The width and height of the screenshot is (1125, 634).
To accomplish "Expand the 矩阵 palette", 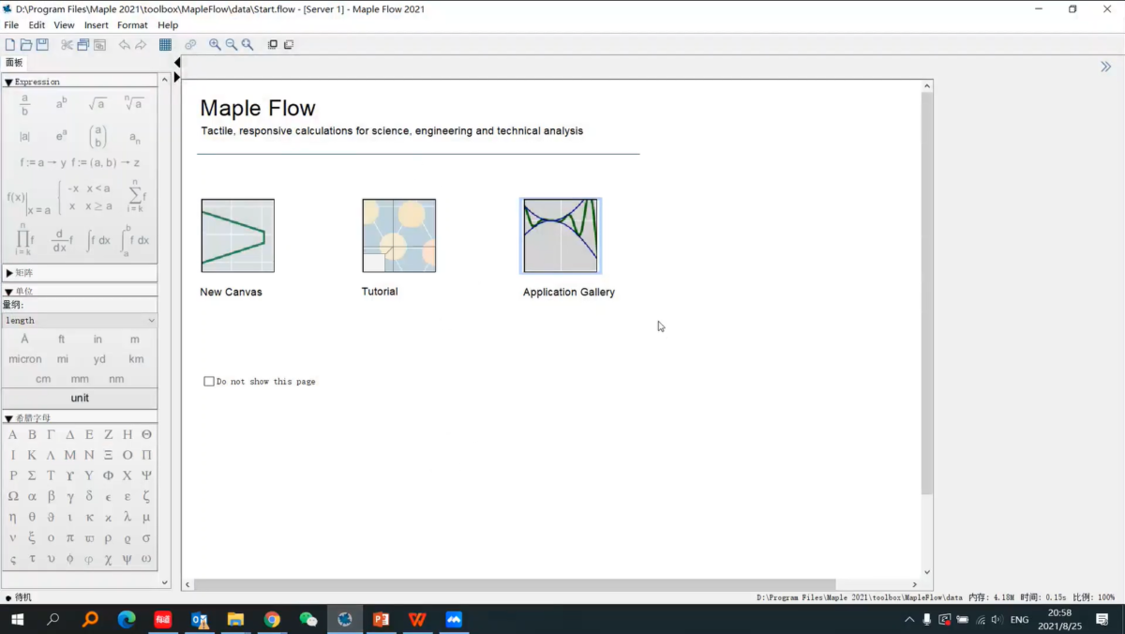I will pyautogui.click(x=9, y=273).
